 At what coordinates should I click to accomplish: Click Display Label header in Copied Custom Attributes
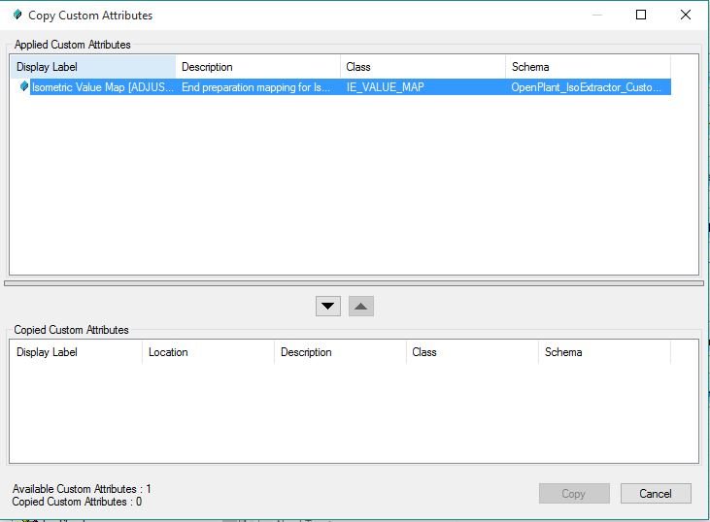click(x=76, y=352)
